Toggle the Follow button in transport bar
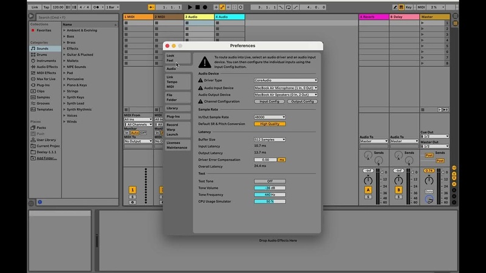 [x=151, y=7]
